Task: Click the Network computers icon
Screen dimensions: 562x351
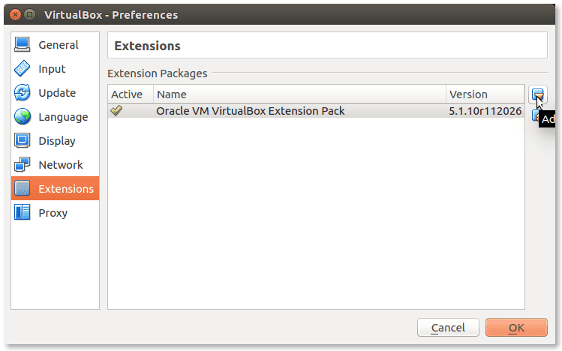Action: tap(23, 165)
